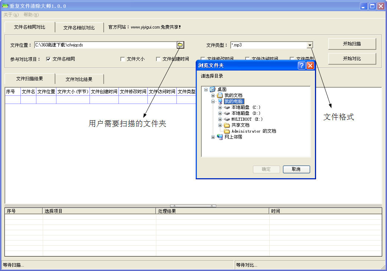Select 本地磁盘 (D:) in the tree
The height and width of the screenshot is (271, 387).
pos(246,113)
